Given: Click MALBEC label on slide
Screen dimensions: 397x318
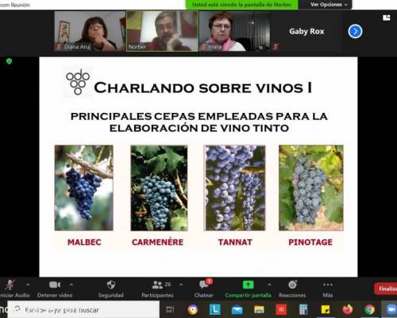Looking at the screenshot, I should pyautogui.click(x=84, y=242).
